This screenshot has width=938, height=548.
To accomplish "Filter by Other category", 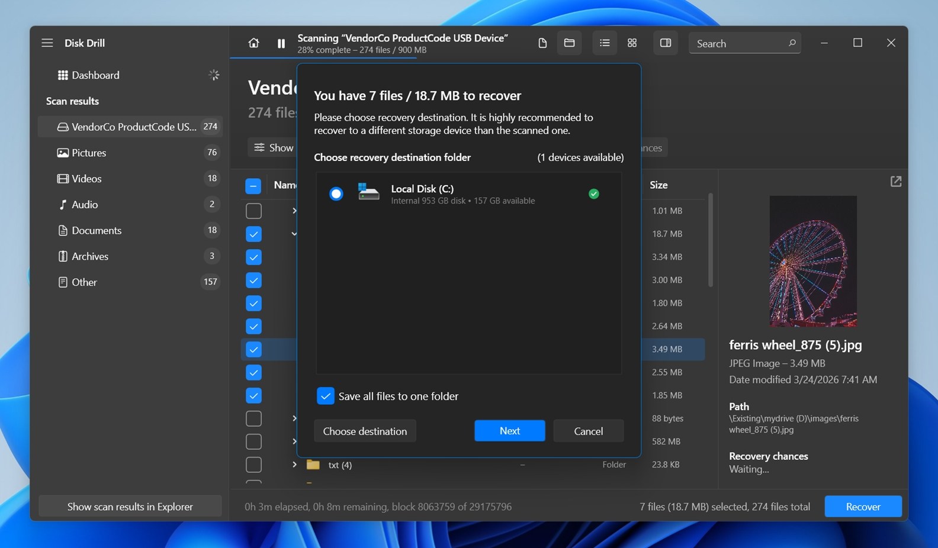I will 130,282.
